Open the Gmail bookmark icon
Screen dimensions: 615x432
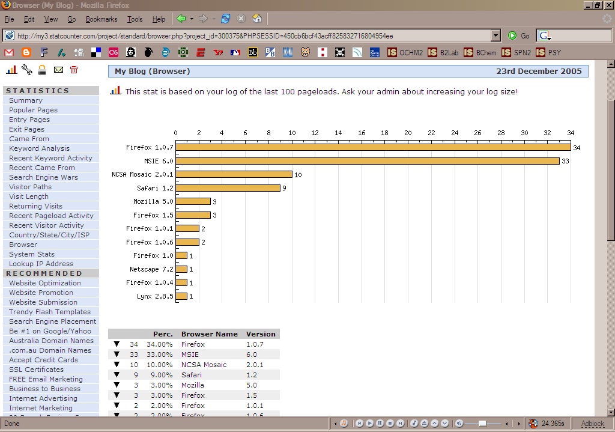tap(9, 52)
